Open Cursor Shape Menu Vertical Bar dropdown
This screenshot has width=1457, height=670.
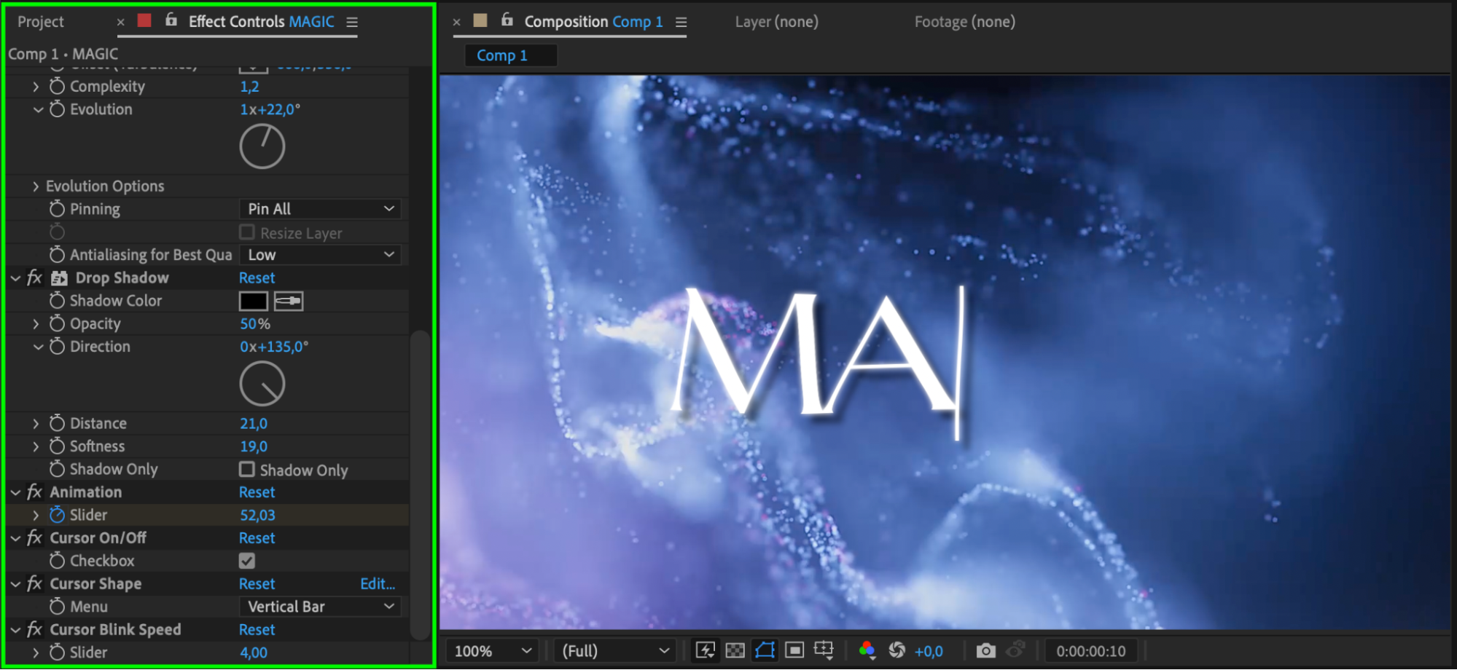click(x=320, y=607)
